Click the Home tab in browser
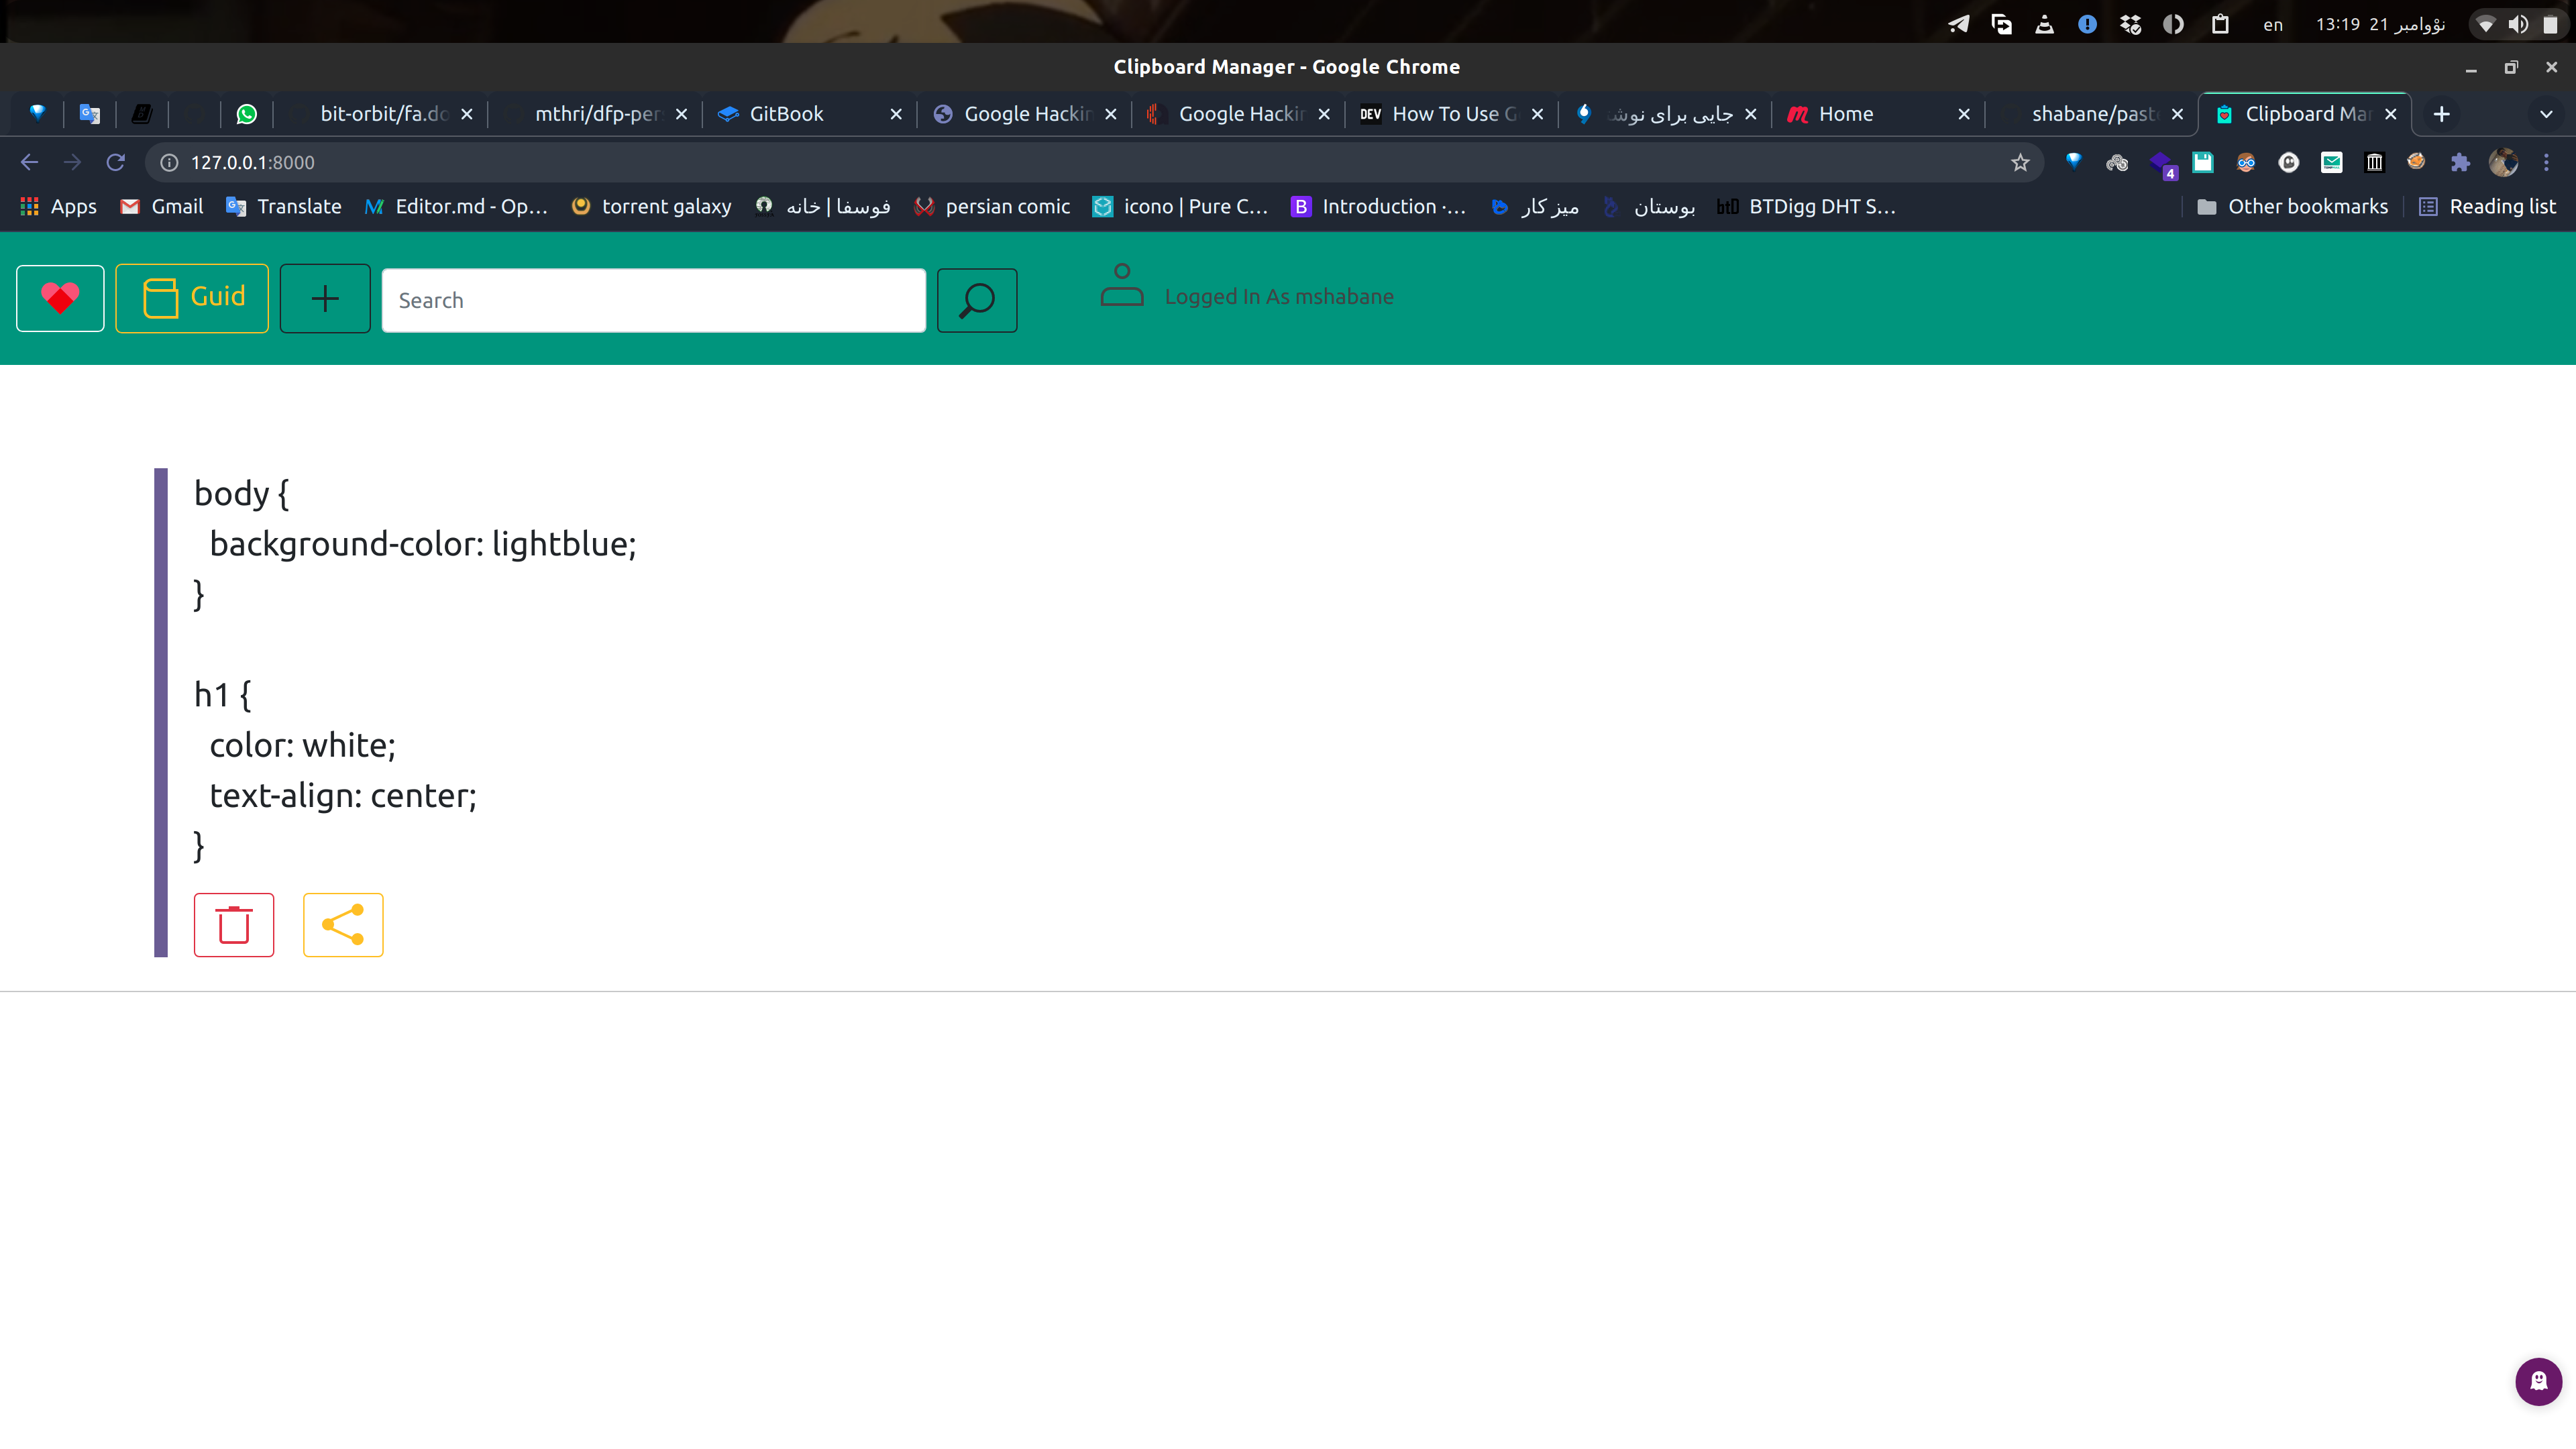The width and height of the screenshot is (2576, 1449). click(x=1866, y=113)
